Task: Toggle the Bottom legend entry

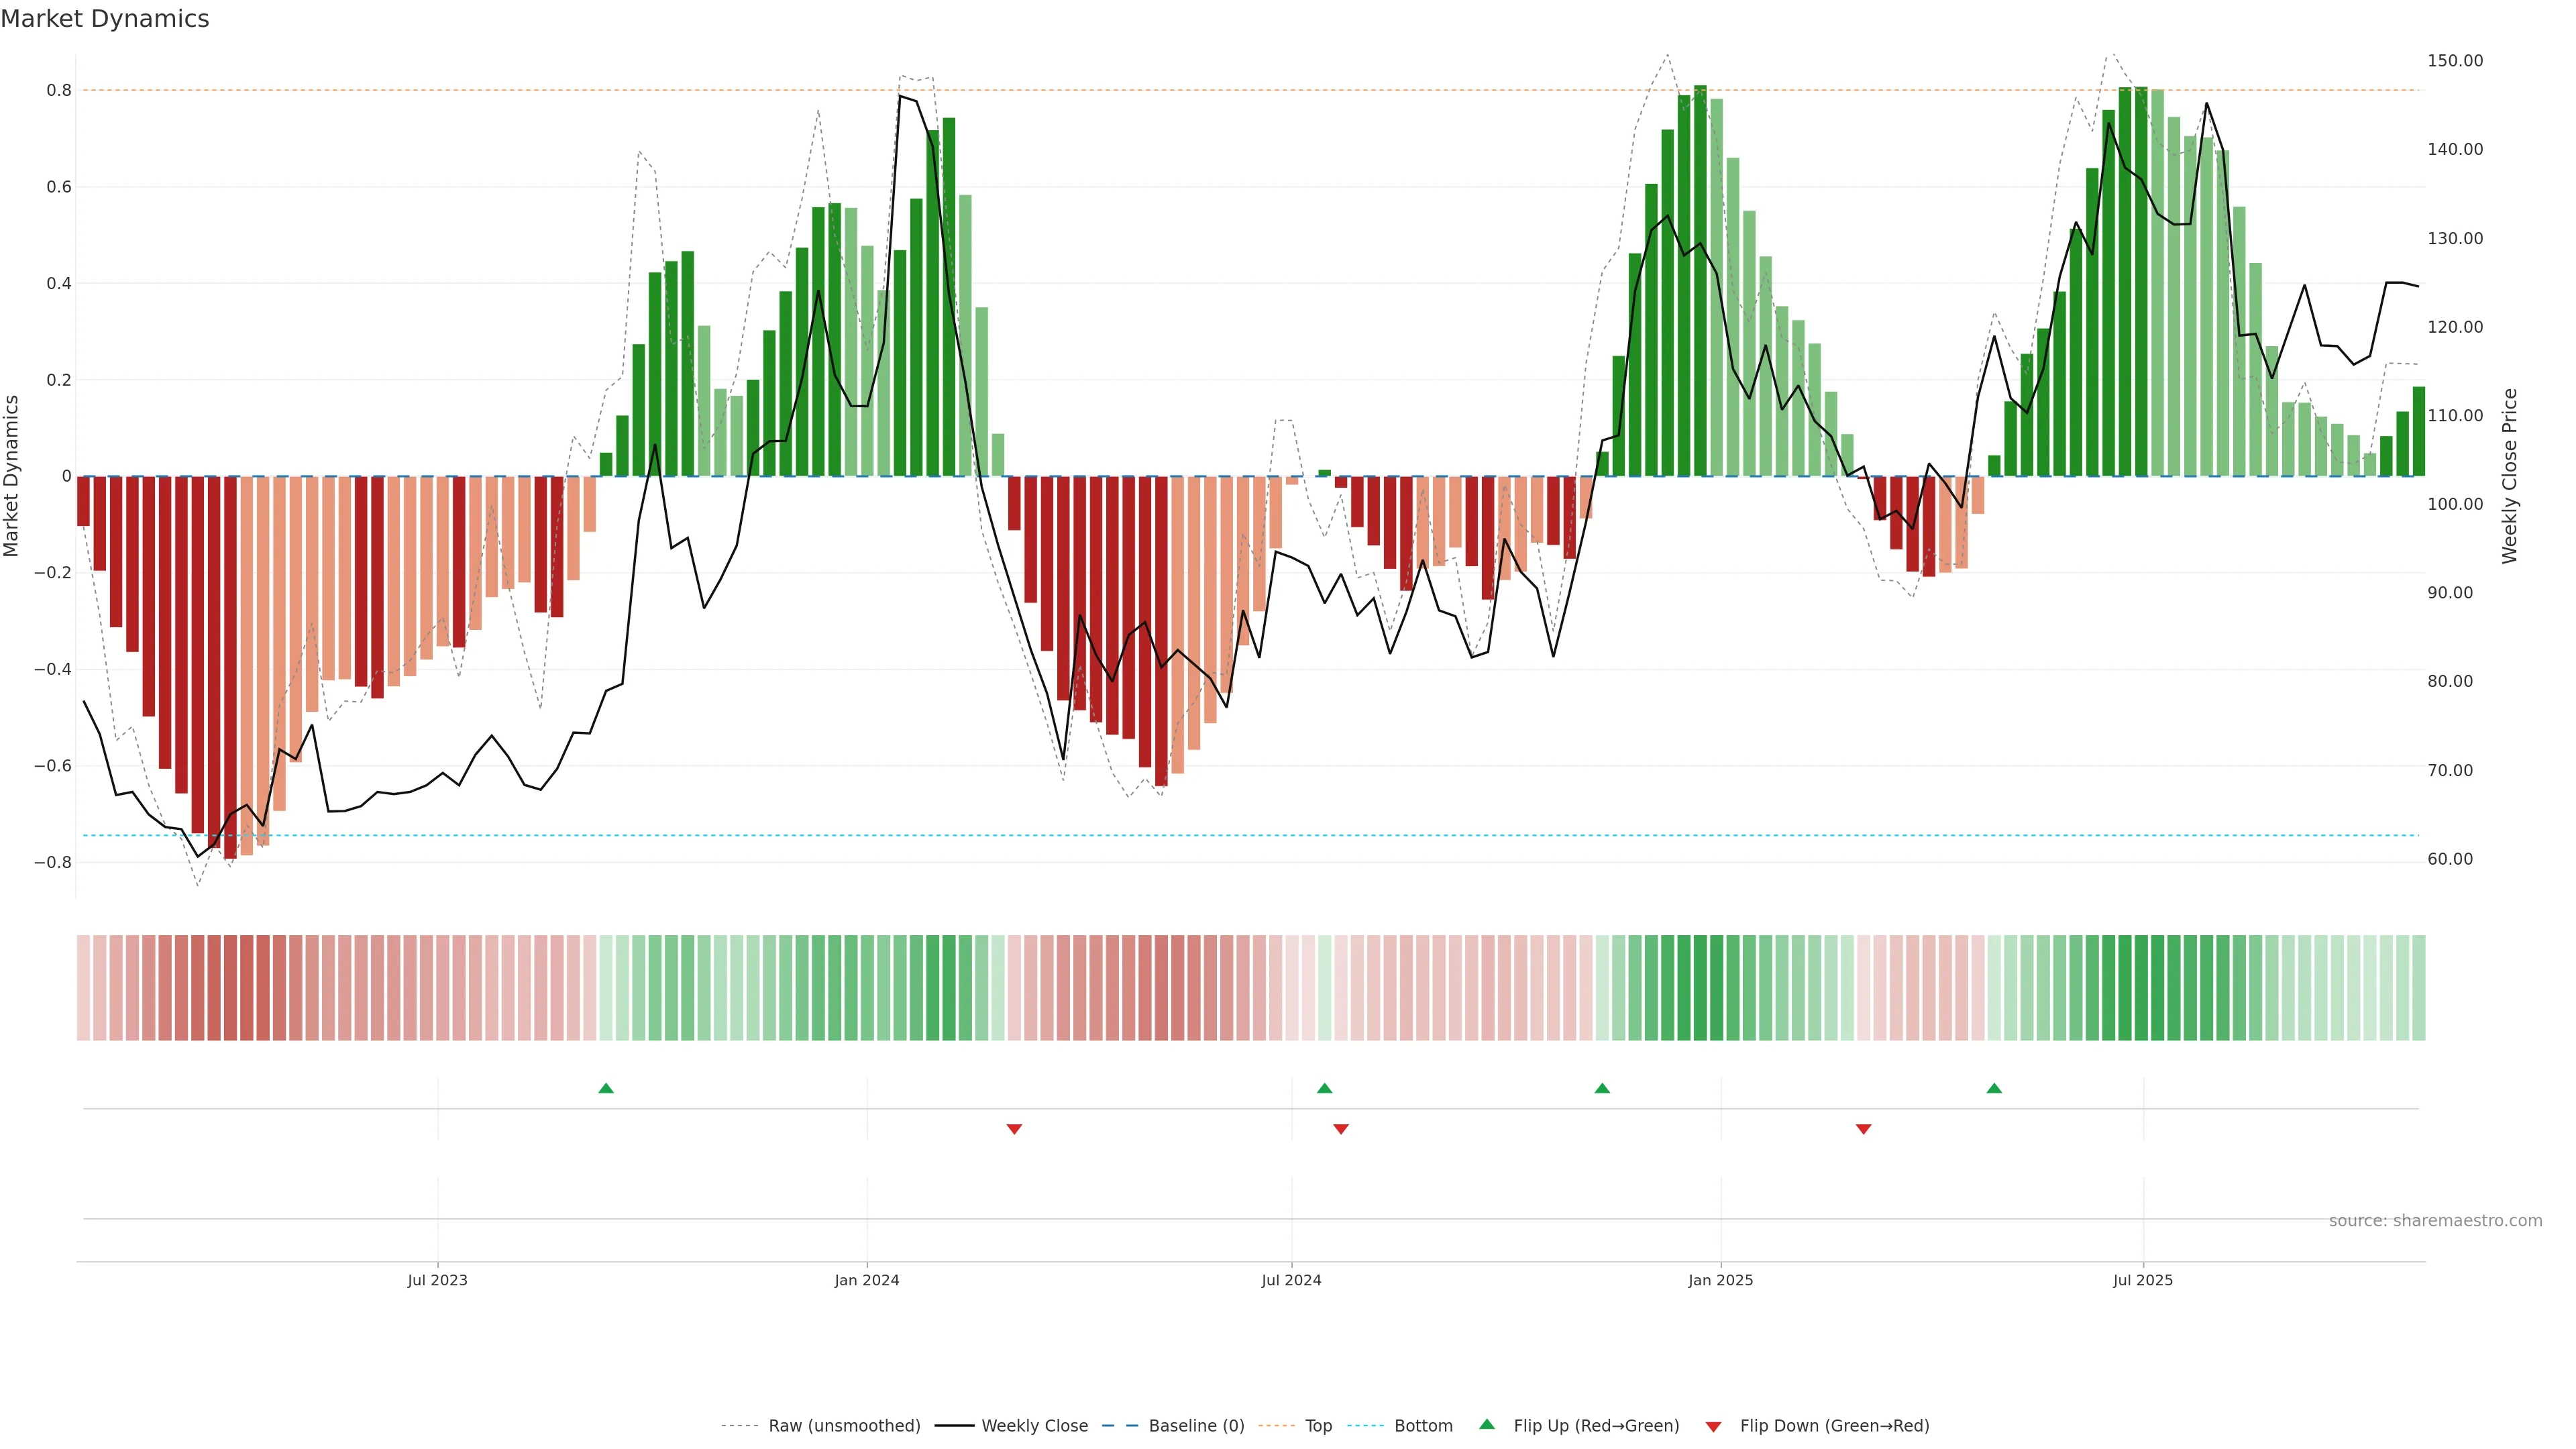Action: click(x=1423, y=1425)
